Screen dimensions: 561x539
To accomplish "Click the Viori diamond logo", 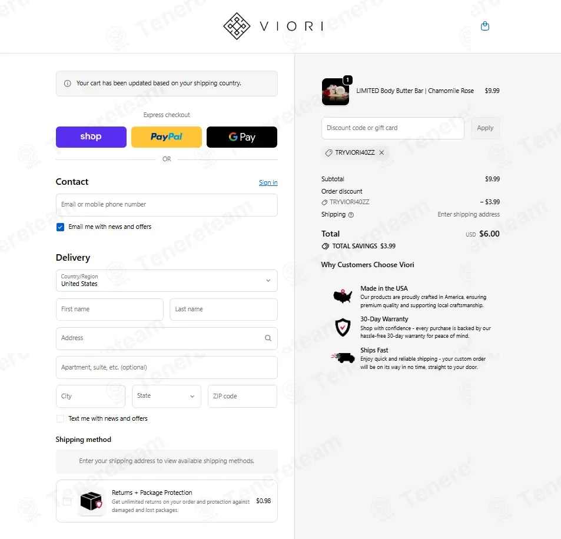I will click(x=237, y=26).
